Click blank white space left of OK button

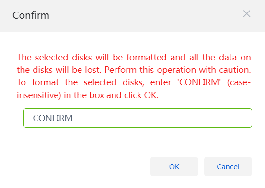81,166
